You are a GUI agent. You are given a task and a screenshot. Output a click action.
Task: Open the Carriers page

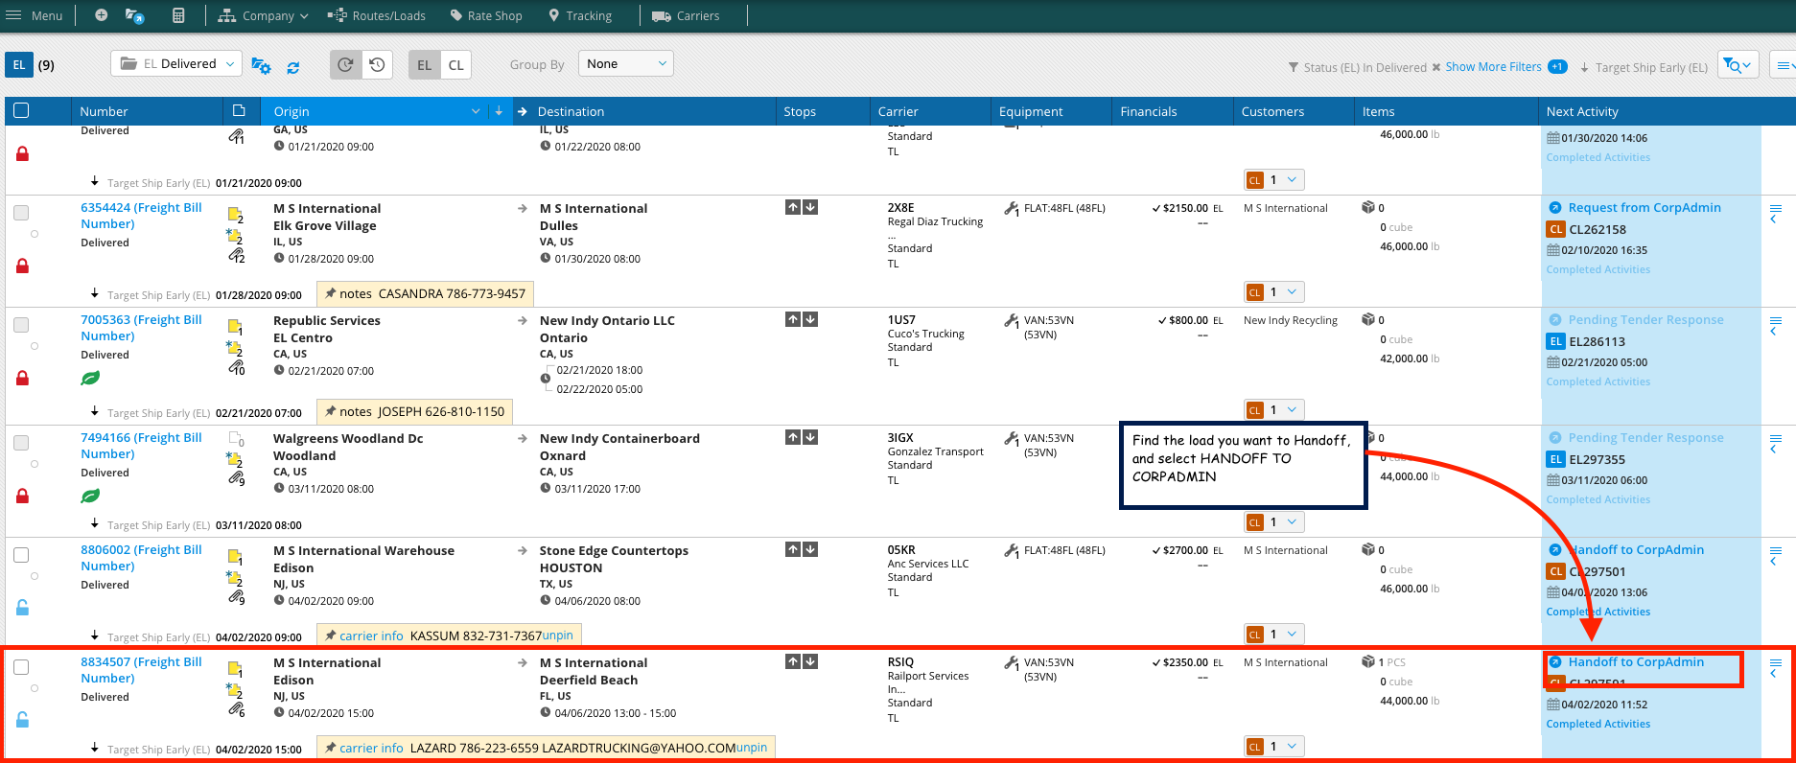[686, 15]
